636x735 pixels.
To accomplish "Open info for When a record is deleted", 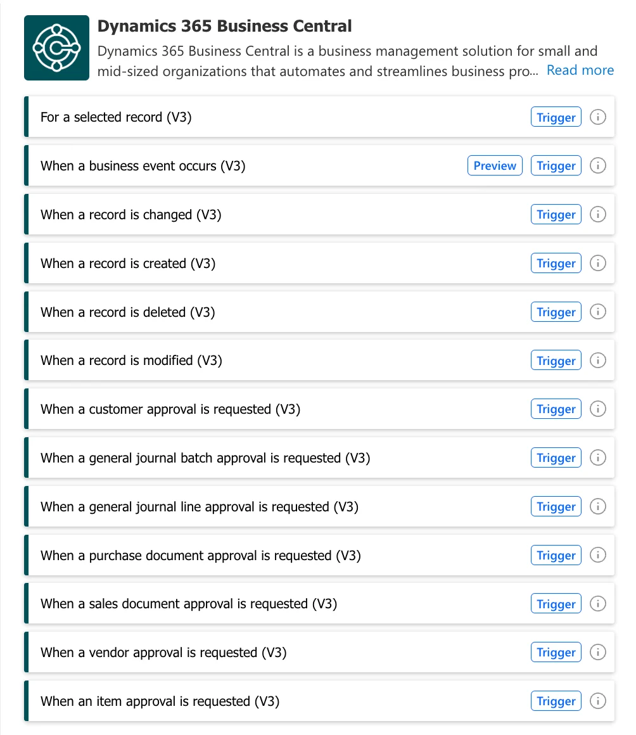I will click(x=597, y=312).
